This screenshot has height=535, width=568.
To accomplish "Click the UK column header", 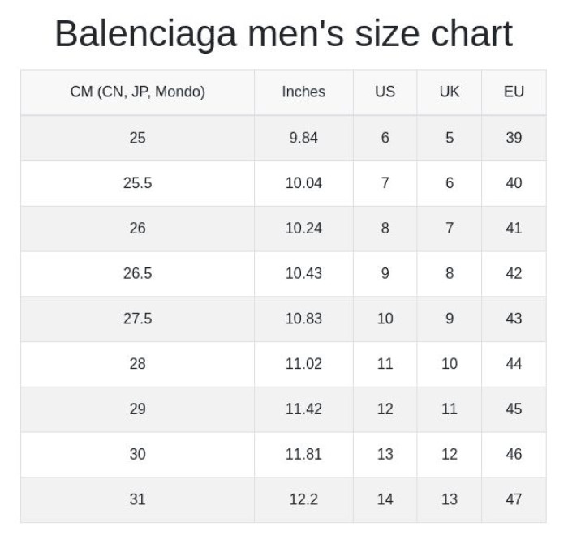I will tap(450, 92).
